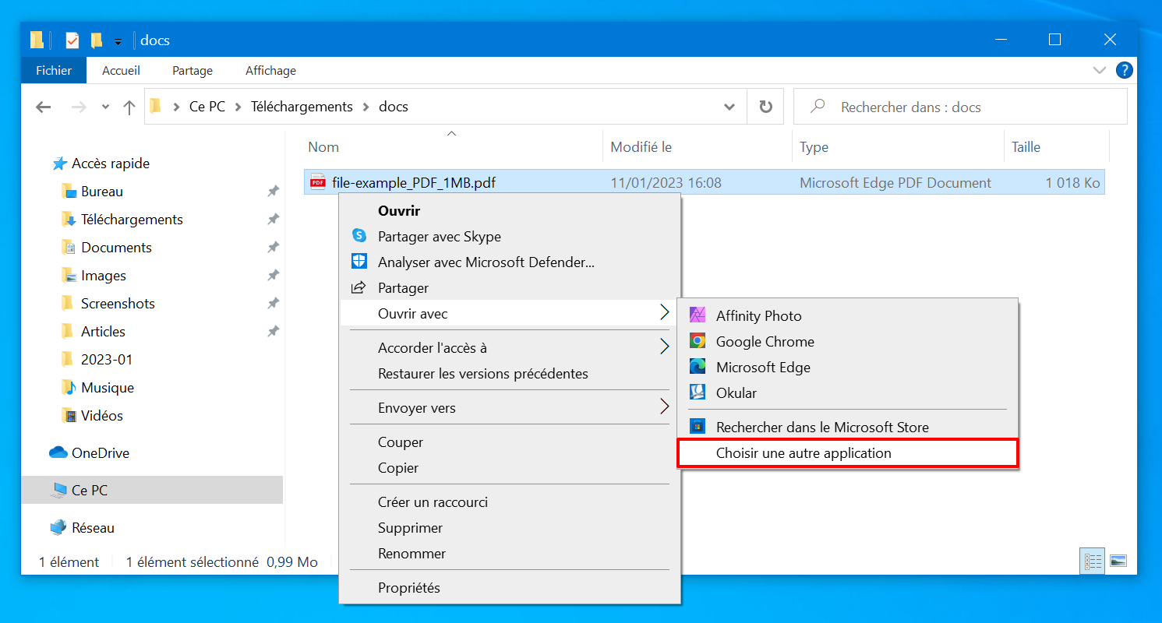Choose Partager avec Skype

pos(510,237)
